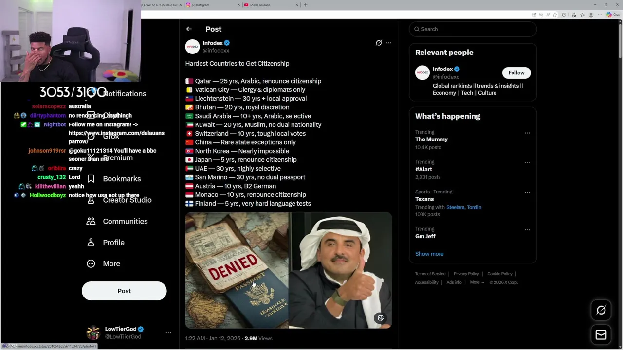Open Communities in the sidebar
The height and width of the screenshot is (350, 623).
[117, 221]
